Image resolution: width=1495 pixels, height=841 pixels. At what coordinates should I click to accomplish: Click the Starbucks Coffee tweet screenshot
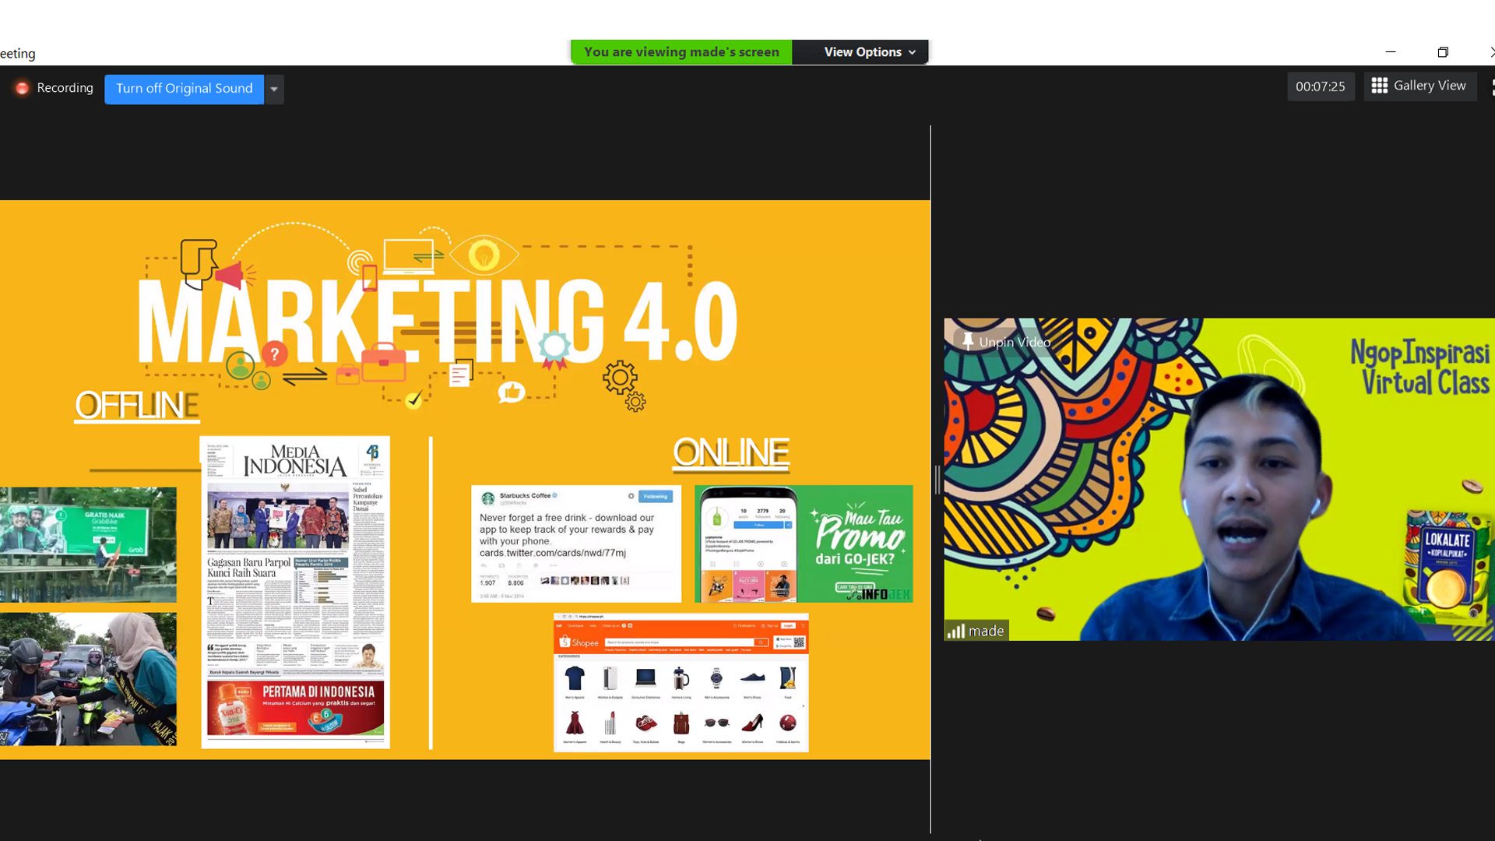(x=575, y=544)
